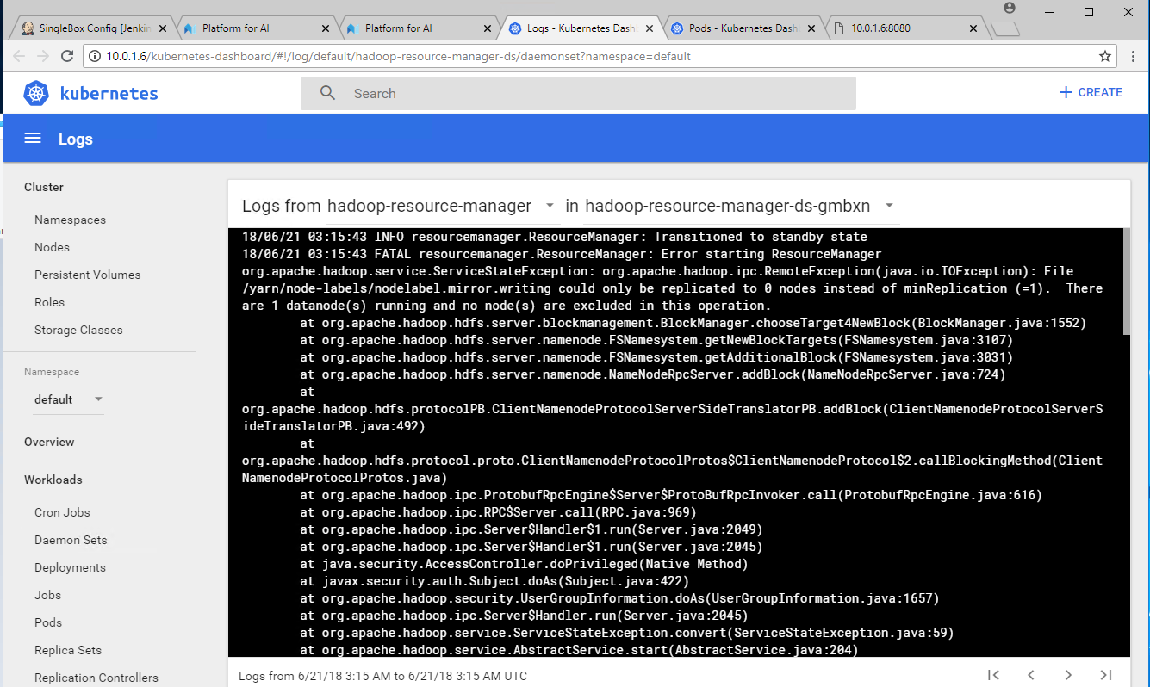Click the Kubernetes logo icon
Image resolution: width=1150 pixels, height=687 pixels.
(x=34, y=93)
